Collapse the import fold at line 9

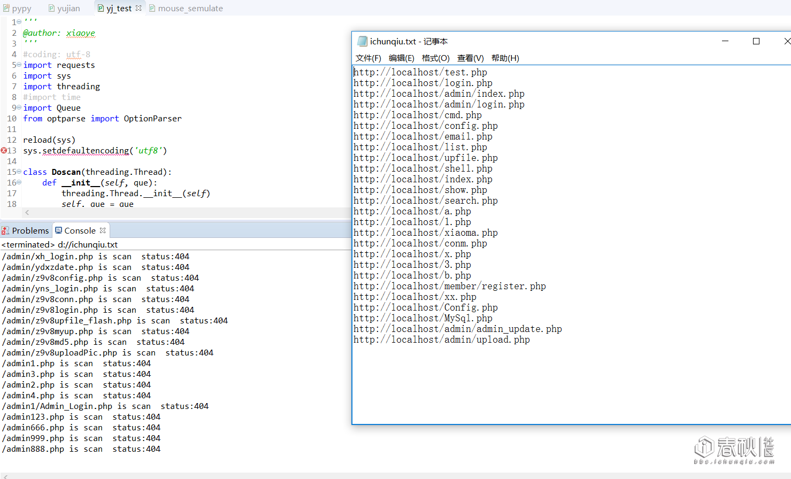[19, 107]
